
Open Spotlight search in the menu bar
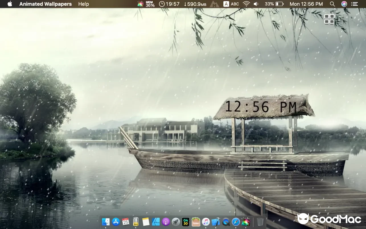coord(332,4)
